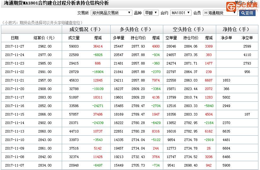The width and height of the screenshot is (260, 170).
Task: Click green volume change -6826
Action: (x=98, y=55)
